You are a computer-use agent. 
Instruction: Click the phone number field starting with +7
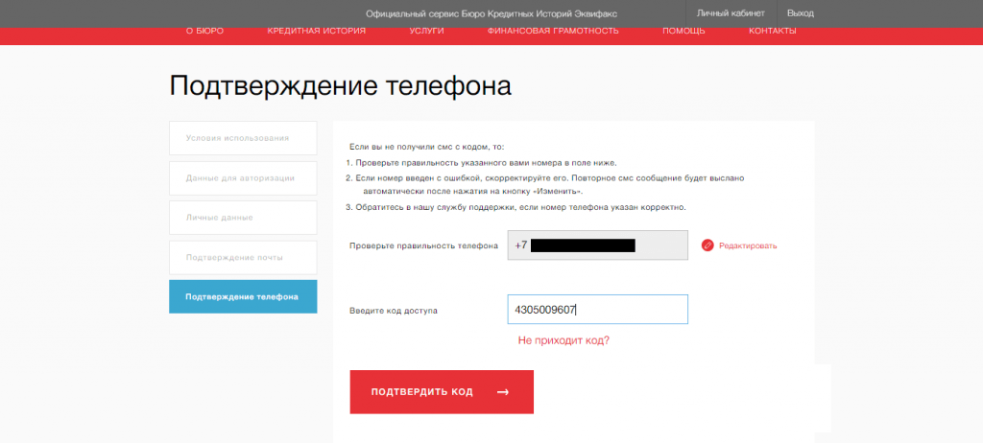597,245
